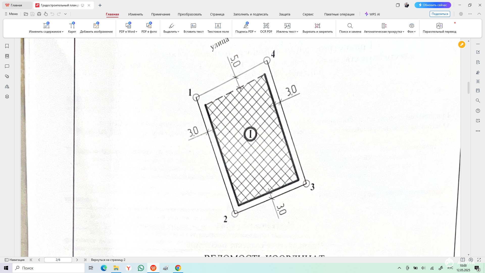Click the Update now button
This screenshot has height=273, width=485.
(432, 5)
